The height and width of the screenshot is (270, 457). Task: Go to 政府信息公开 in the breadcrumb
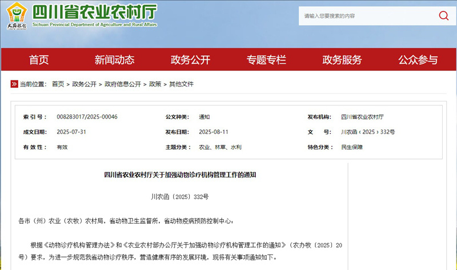123,84
